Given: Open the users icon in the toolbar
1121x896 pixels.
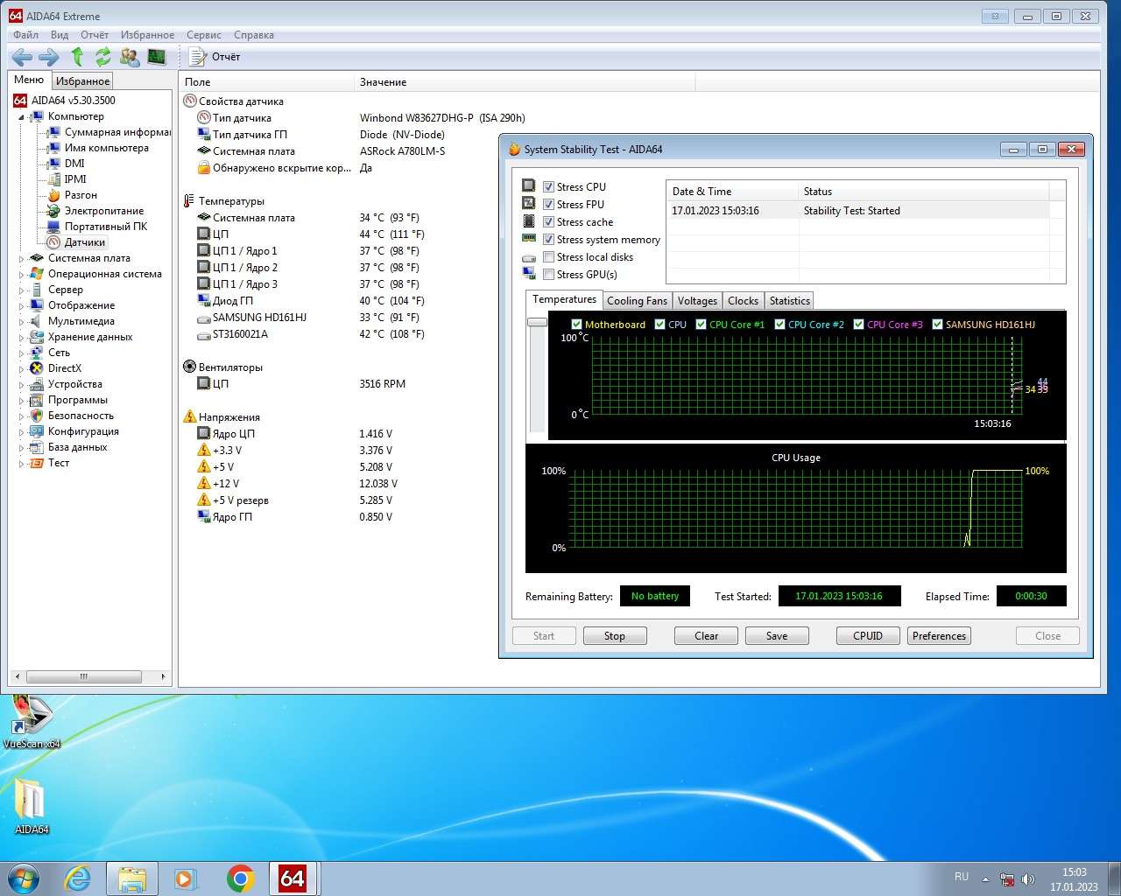Looking at the screenshot, I should 130,57.
